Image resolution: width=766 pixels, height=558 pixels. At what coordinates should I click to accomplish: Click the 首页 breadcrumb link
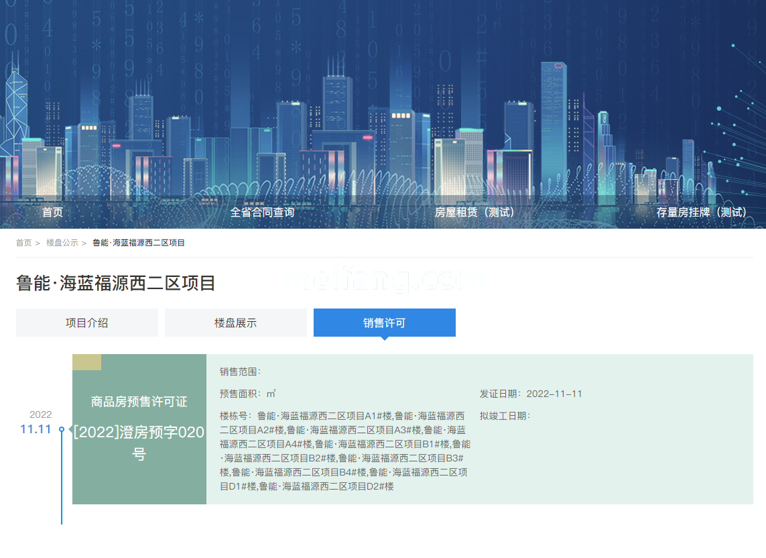click(23, 243)
